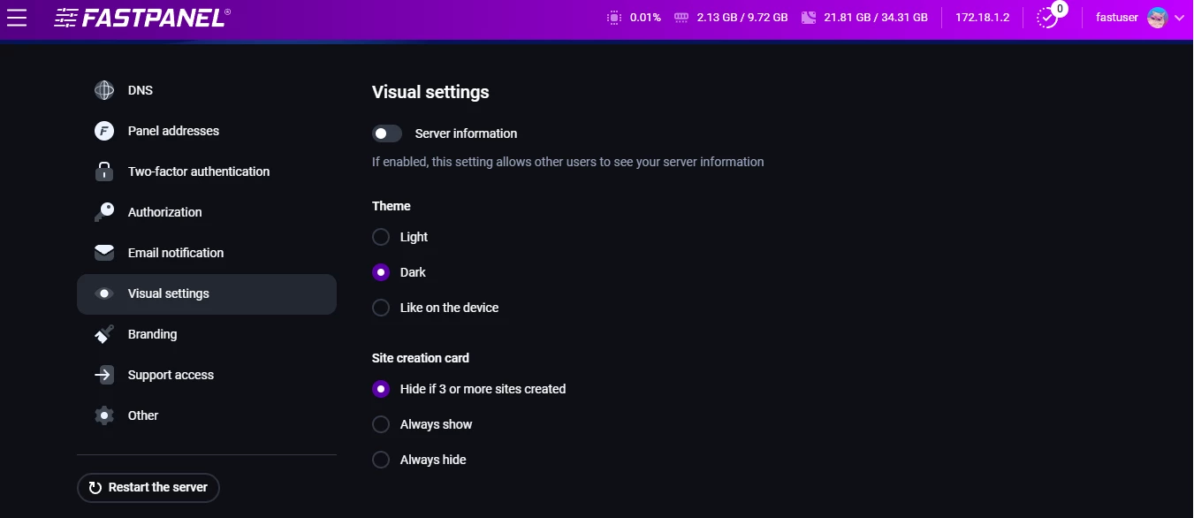This screenshot has height=518, width=1194.
Task: Select the Light theme option
Action: click(380, 236)
